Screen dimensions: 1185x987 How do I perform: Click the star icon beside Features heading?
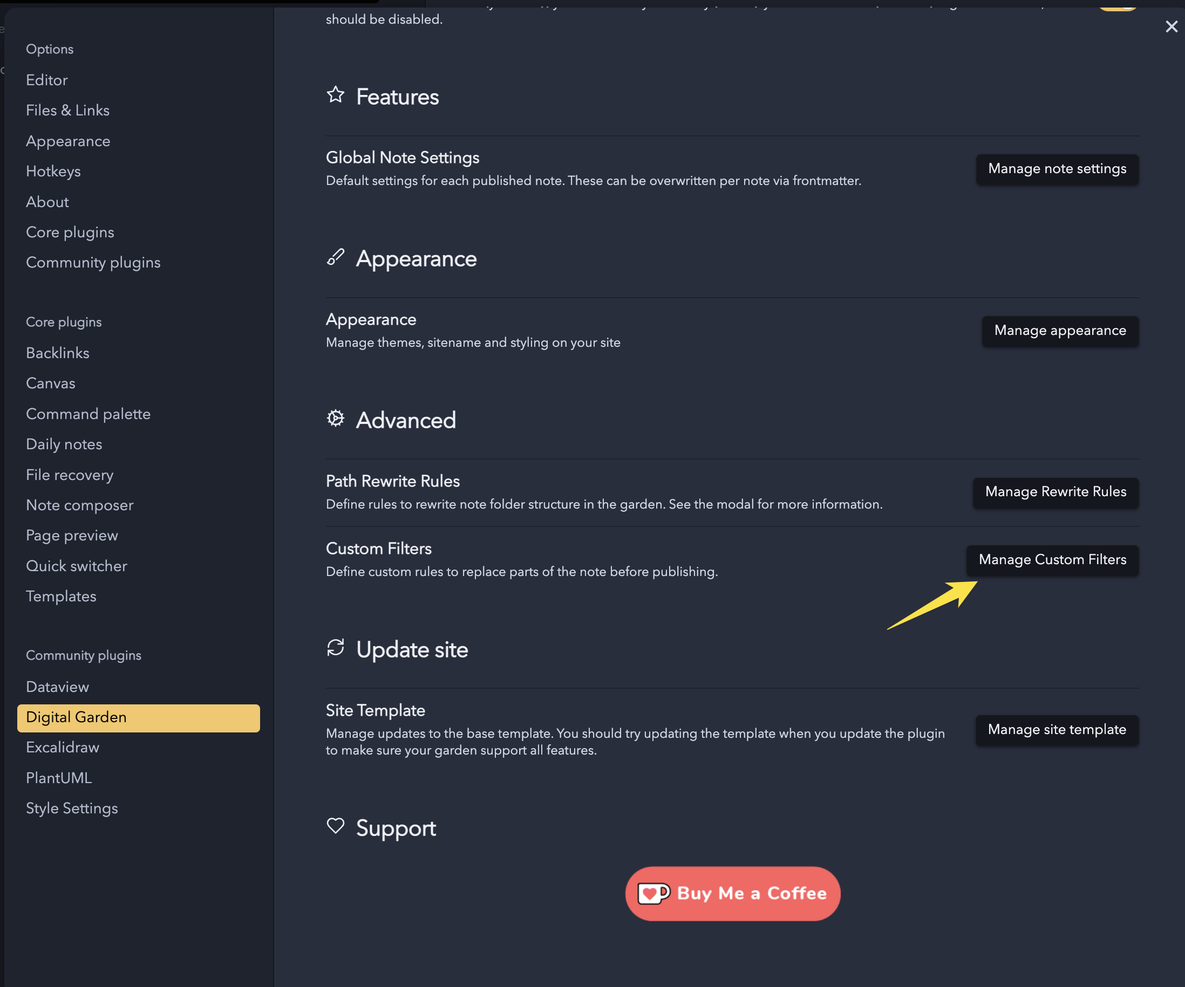click(335, 95)
